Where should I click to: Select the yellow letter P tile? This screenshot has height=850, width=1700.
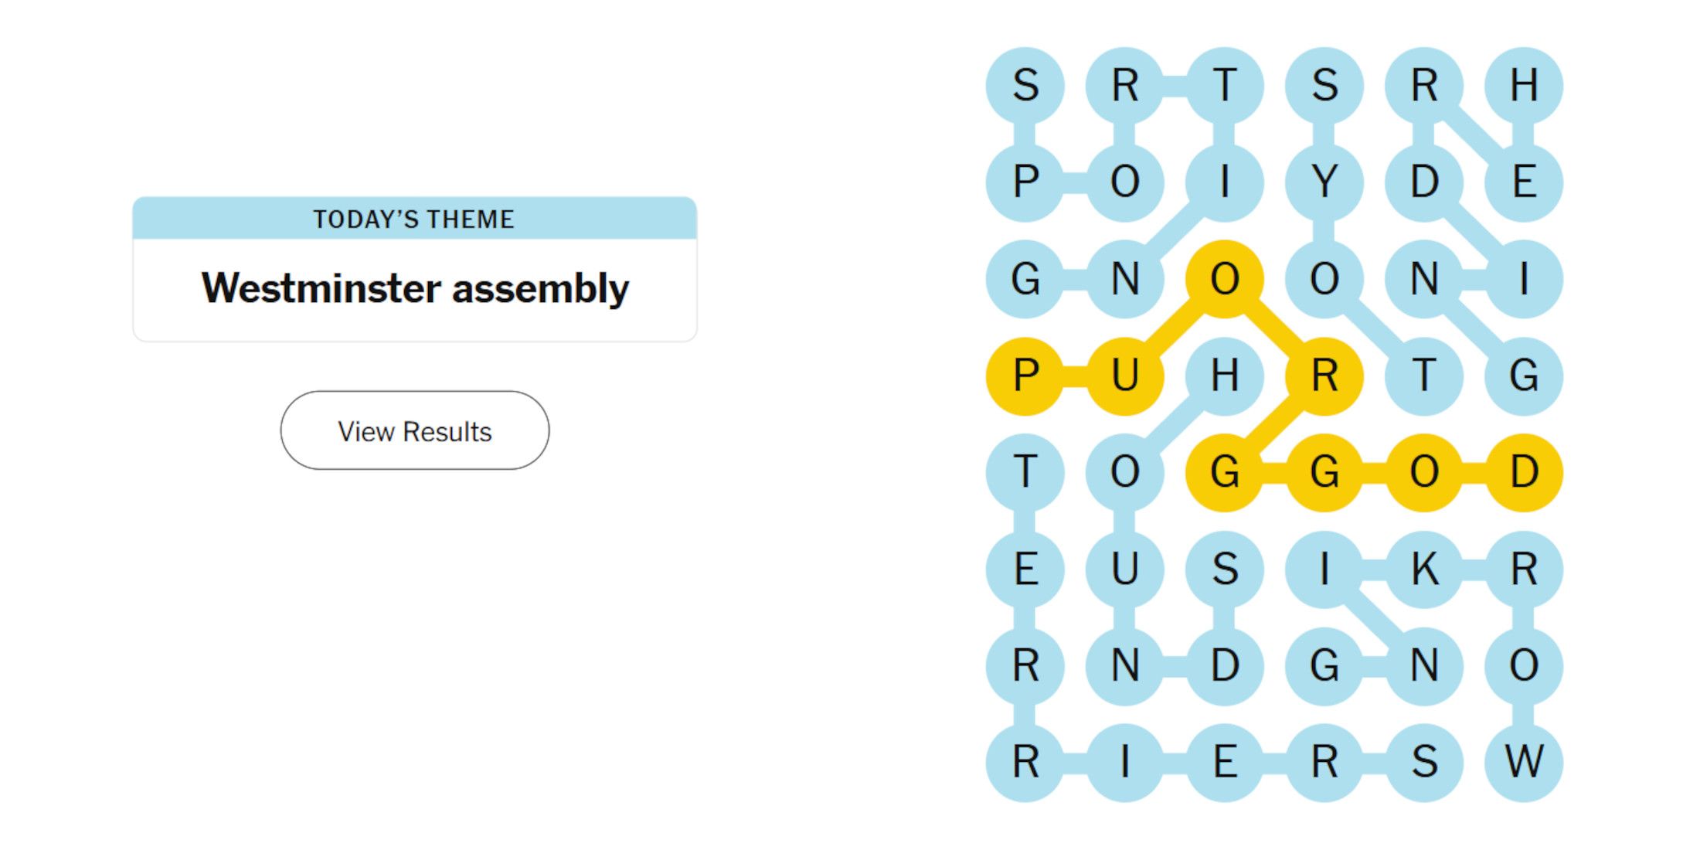[x=1025, y=376]
